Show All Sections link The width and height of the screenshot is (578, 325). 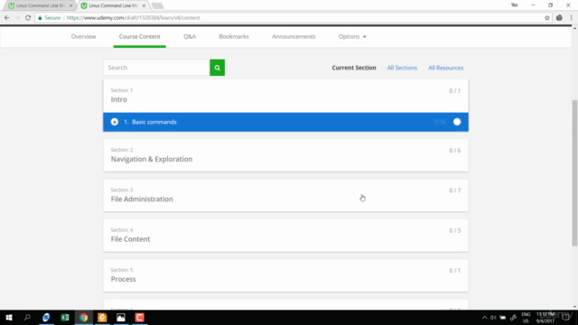click(x=402, y=68)
